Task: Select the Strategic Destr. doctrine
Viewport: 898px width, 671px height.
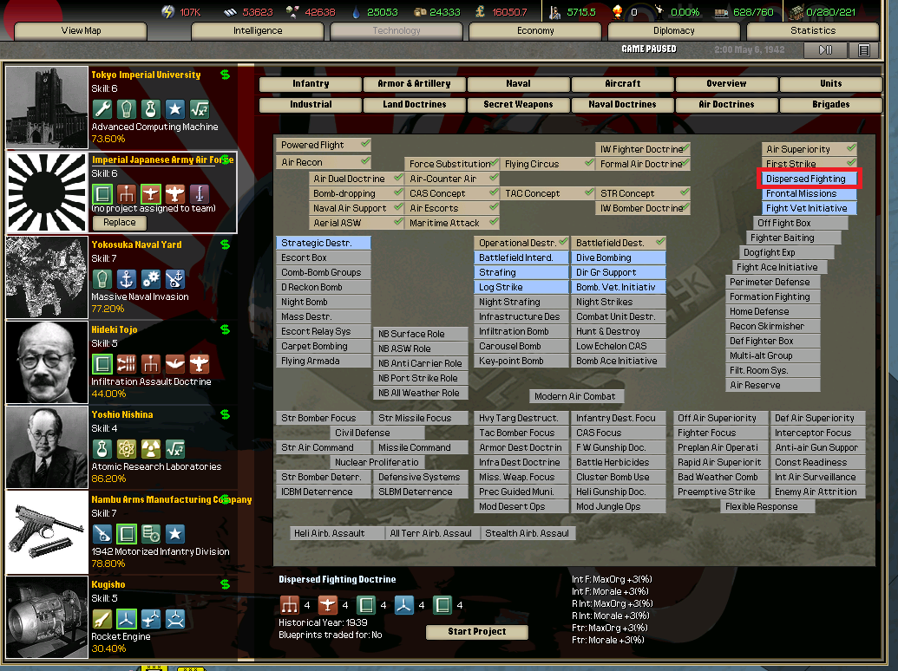Action: [323, 243]
